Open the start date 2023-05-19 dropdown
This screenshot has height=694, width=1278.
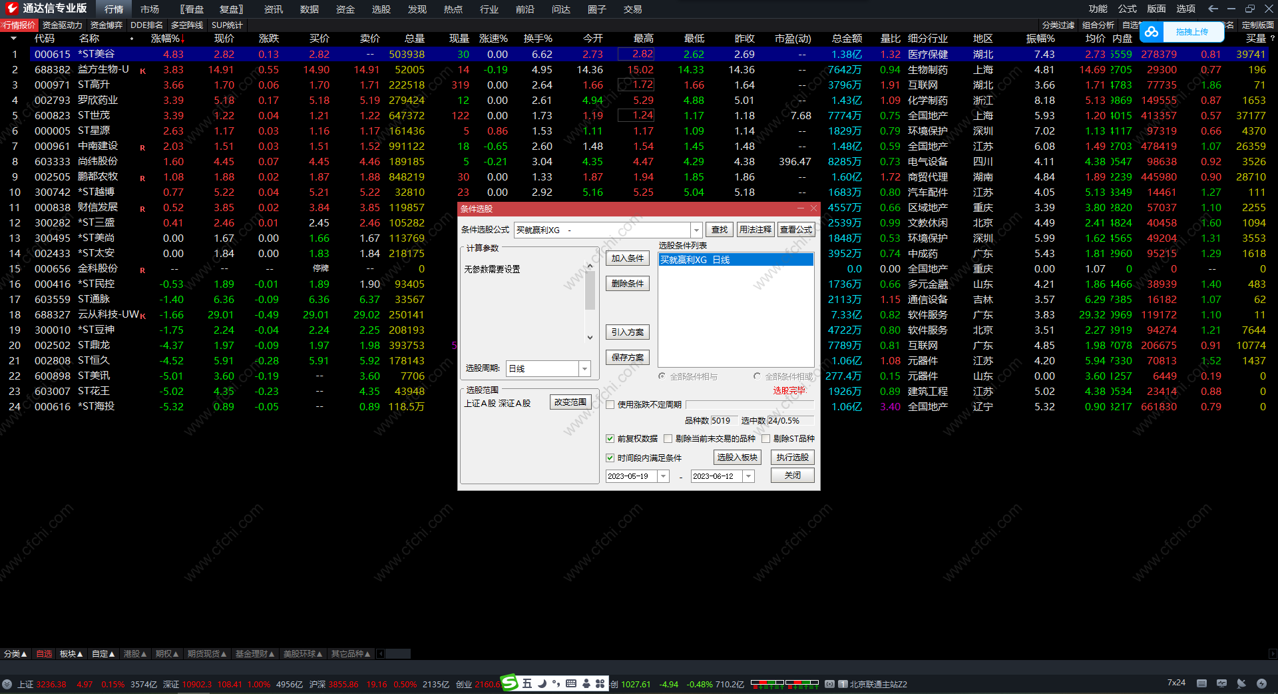coord(663,476)
